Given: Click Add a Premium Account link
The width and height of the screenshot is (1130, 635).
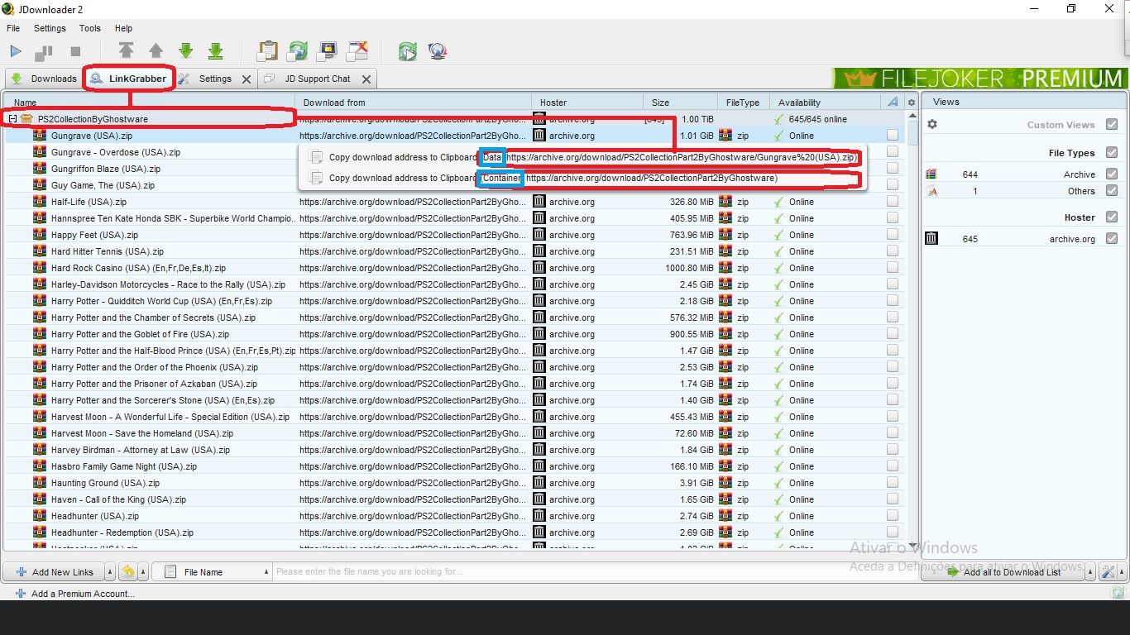Looking at the screenshot, I should [x=74, y=594].
